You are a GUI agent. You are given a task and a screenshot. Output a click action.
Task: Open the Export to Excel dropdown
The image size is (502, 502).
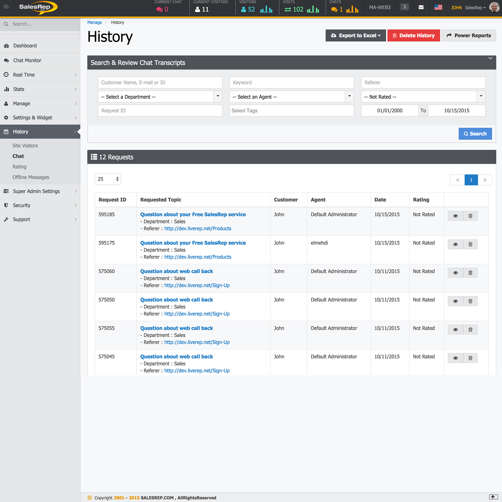pyautogui.click(x=356, y=35)
